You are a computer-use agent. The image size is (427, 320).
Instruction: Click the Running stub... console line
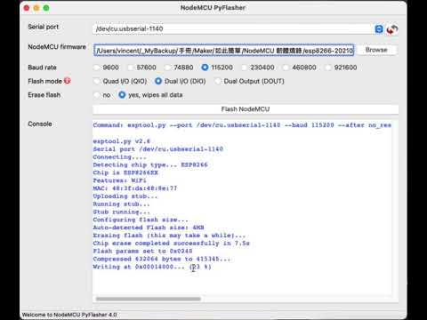(x=121, y=204)
